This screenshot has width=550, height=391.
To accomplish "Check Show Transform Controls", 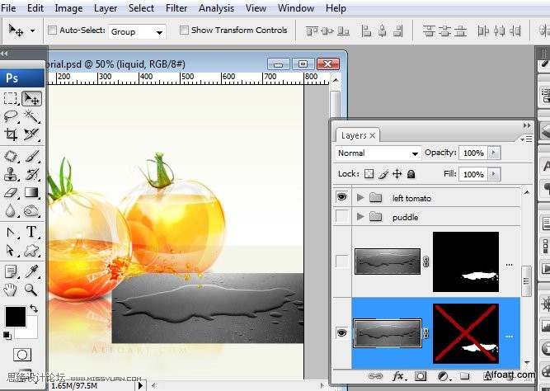I will point(183,31).
